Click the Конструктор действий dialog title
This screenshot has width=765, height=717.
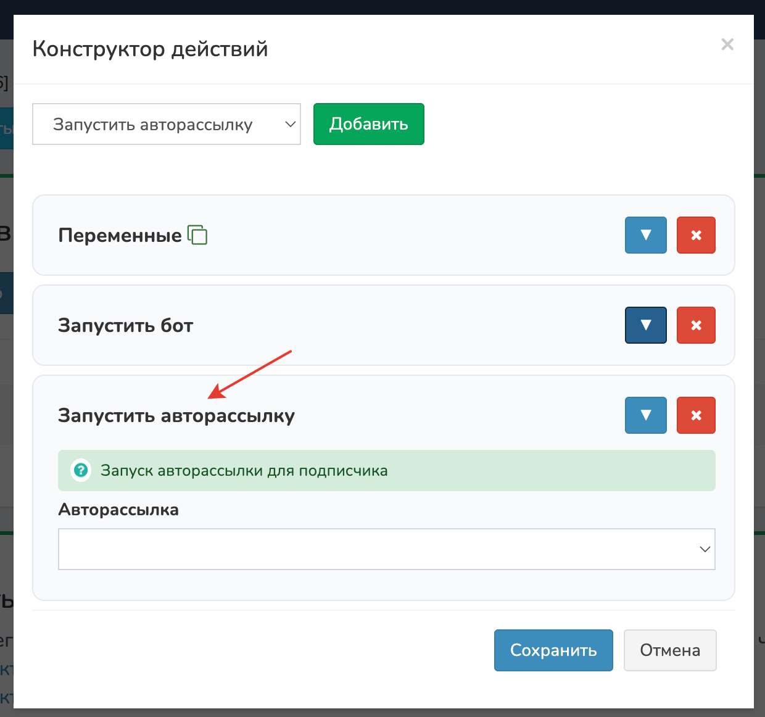pos(150,49)
